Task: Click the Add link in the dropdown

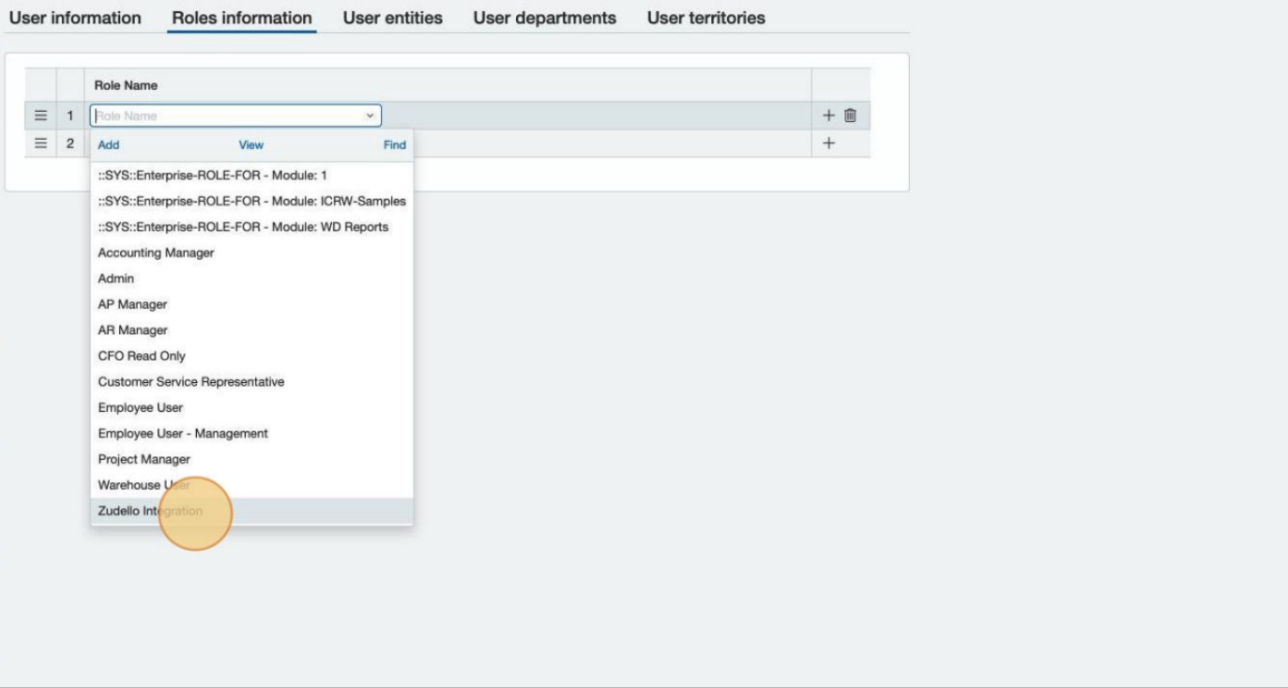Action: [x=109, y=145]
